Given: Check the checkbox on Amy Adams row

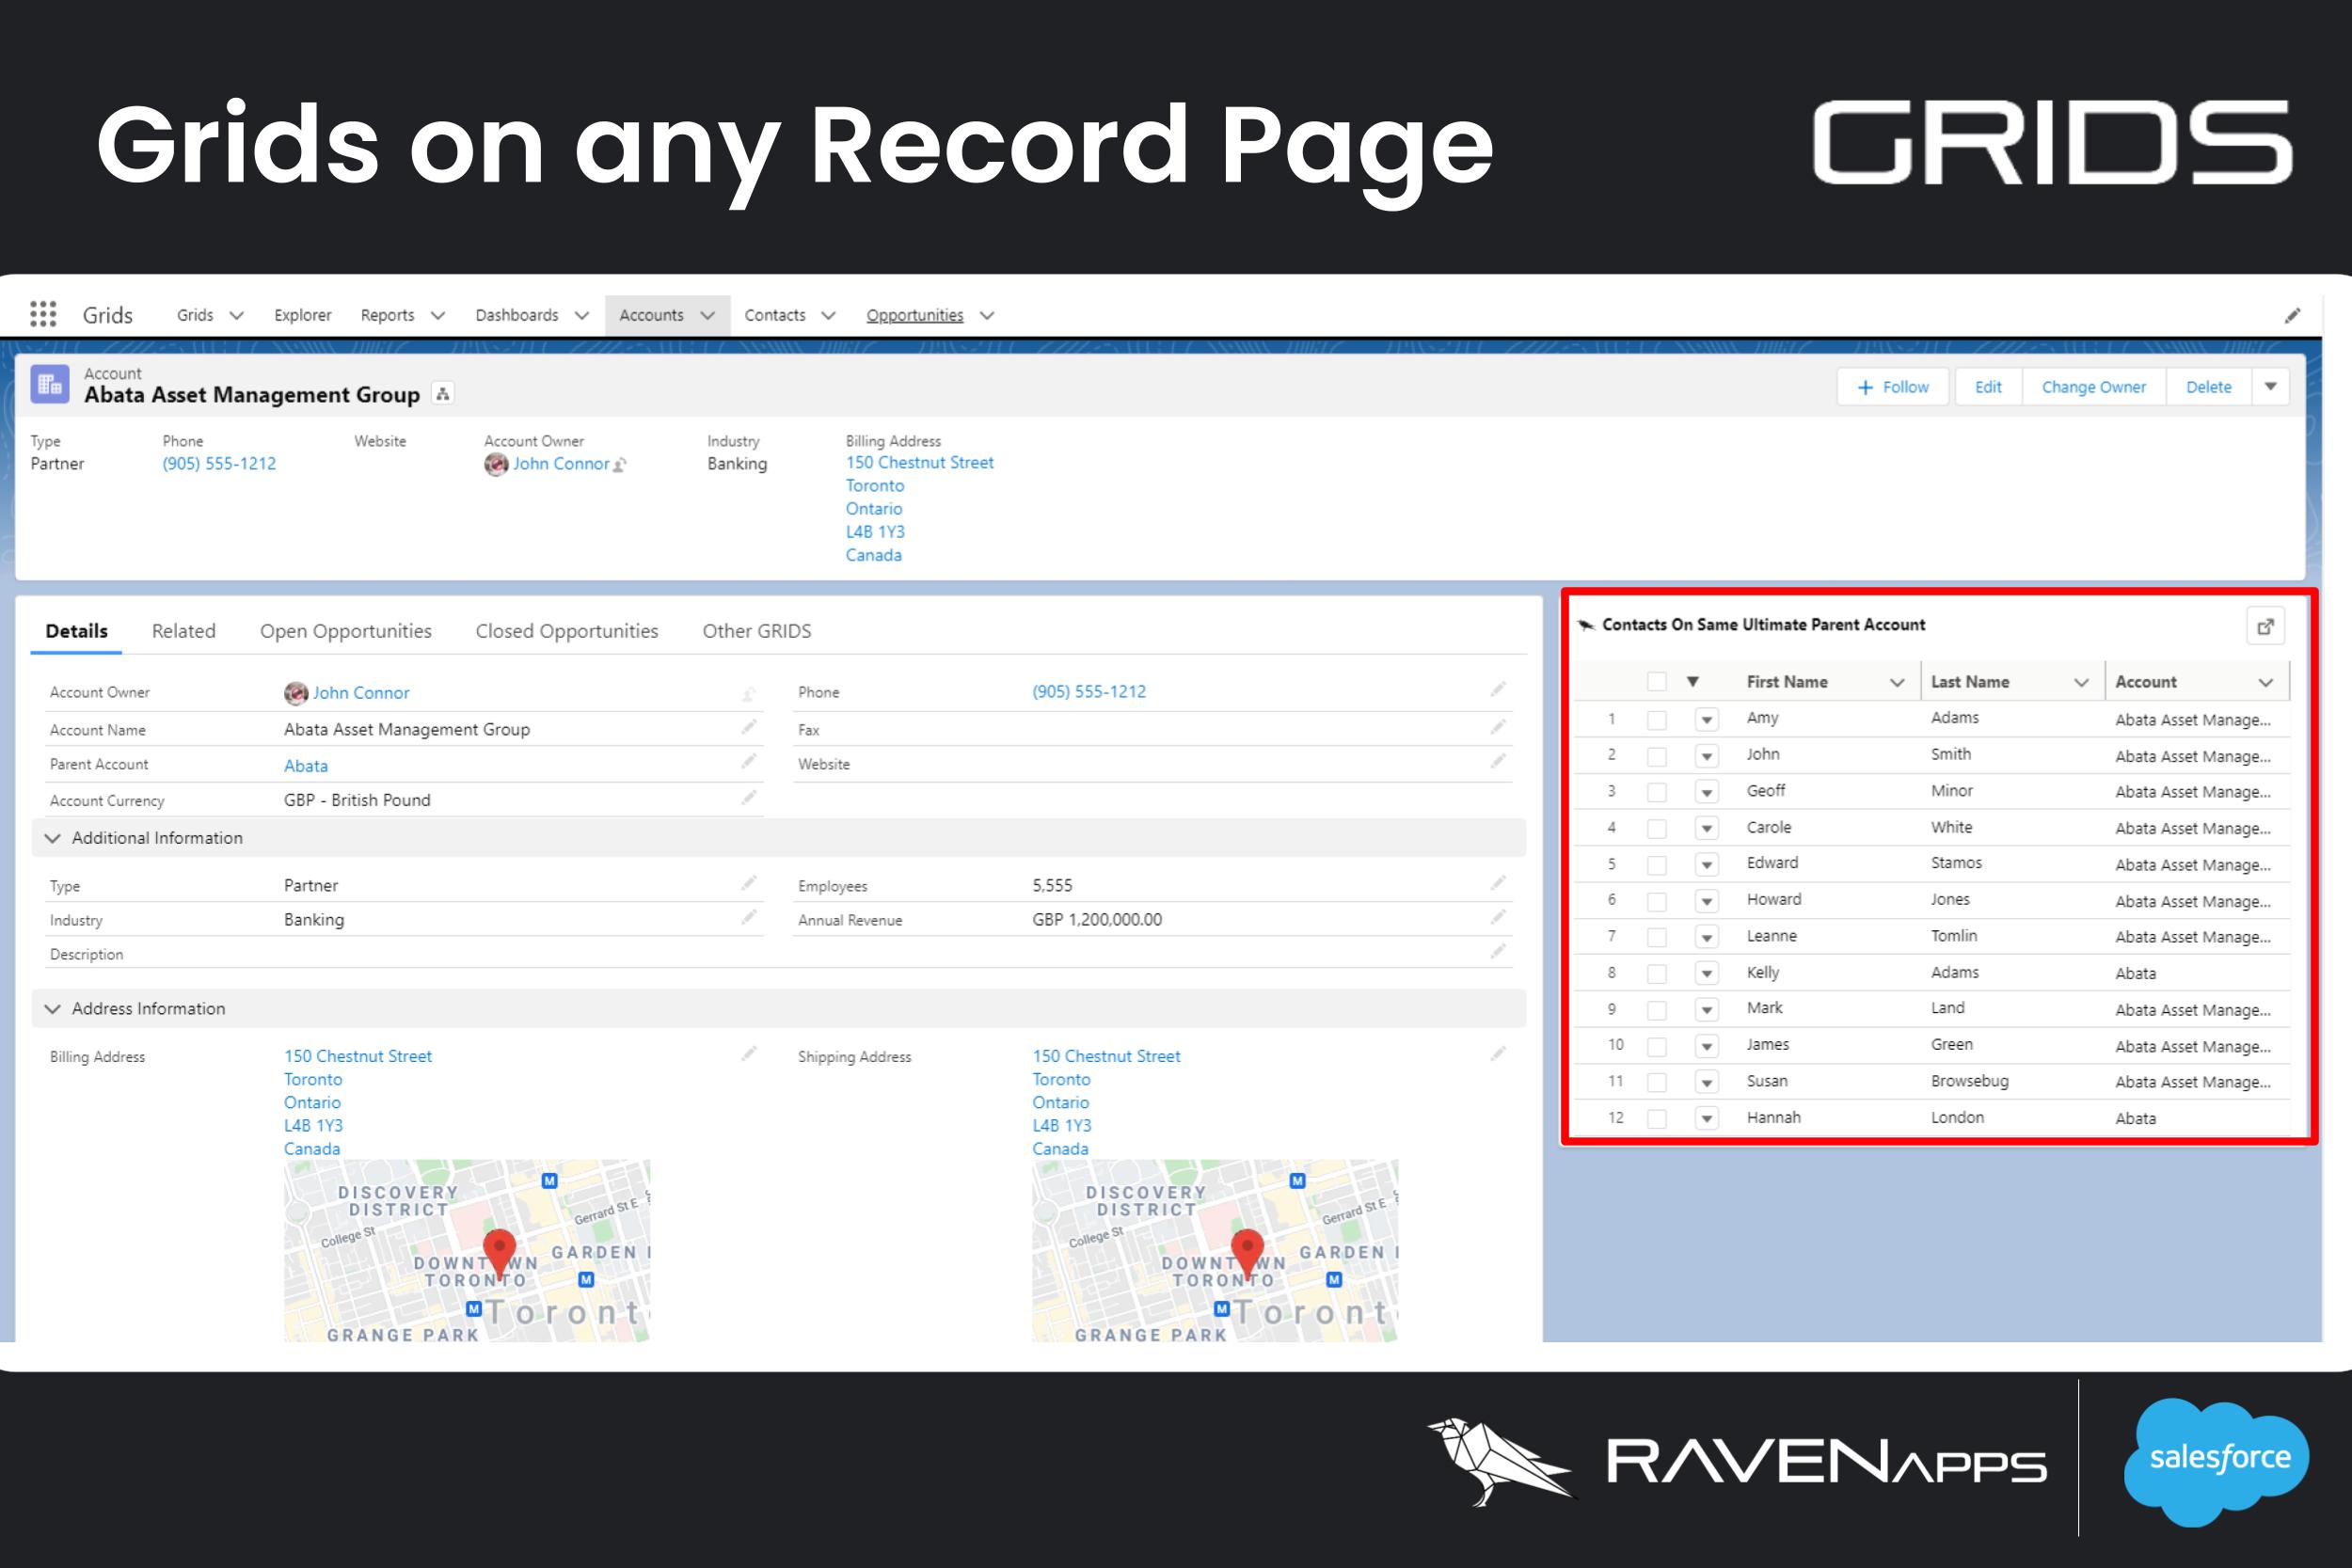Looking at the screenshot, I should pyautogui.click(x=1657, y=718).
